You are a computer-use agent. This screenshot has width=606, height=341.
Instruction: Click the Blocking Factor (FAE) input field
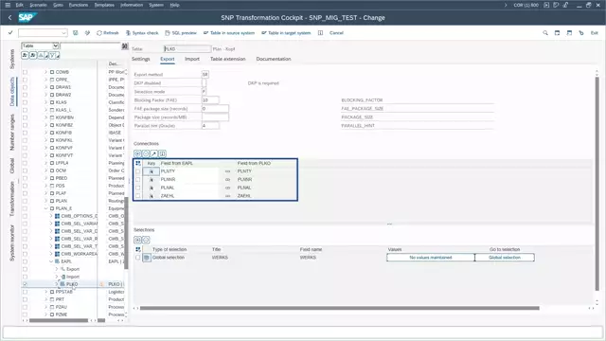[x=210, y=100]
